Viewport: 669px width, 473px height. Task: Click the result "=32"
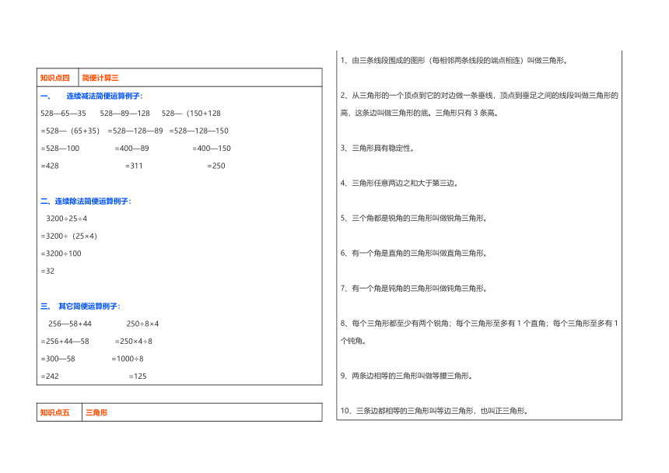pyautogui.click(x=47, y=271)
